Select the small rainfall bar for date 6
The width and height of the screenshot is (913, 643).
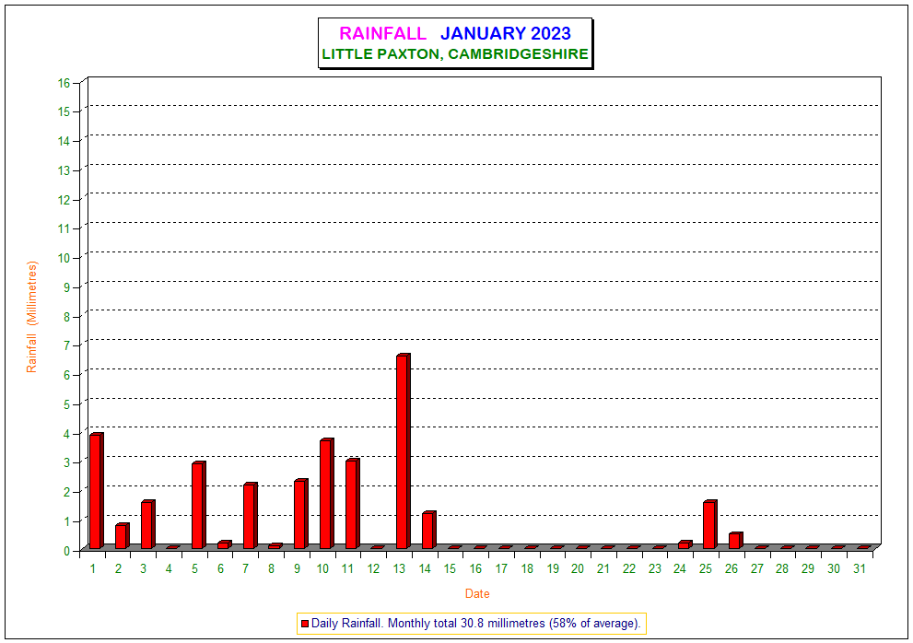224,545
